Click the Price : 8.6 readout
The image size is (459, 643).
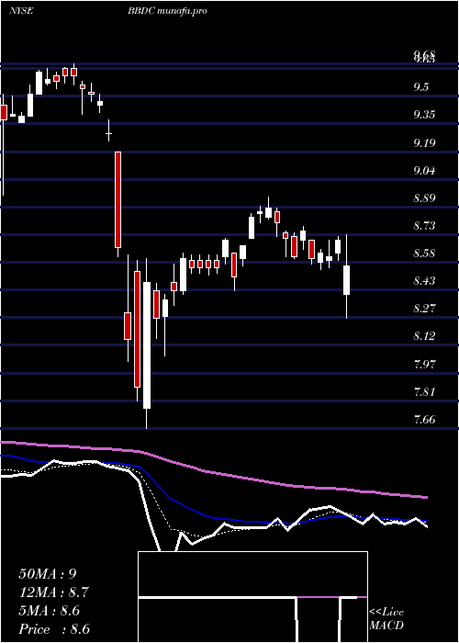[54, 629]
